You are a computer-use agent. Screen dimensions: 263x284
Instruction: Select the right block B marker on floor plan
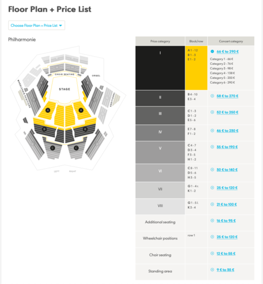click(85, 129)
